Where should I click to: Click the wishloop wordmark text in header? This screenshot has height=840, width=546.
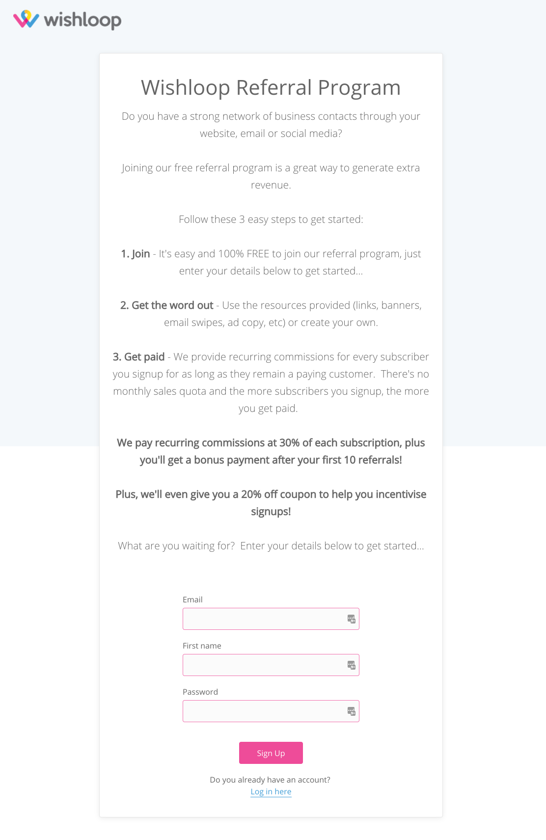coord(82,20)
